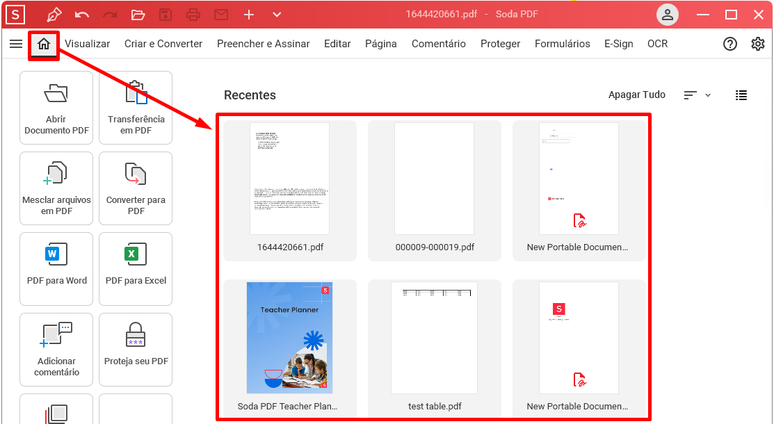Screen dimensions: 774x424
Task: Open a file with the folder icon
Action: coord(138,15)
